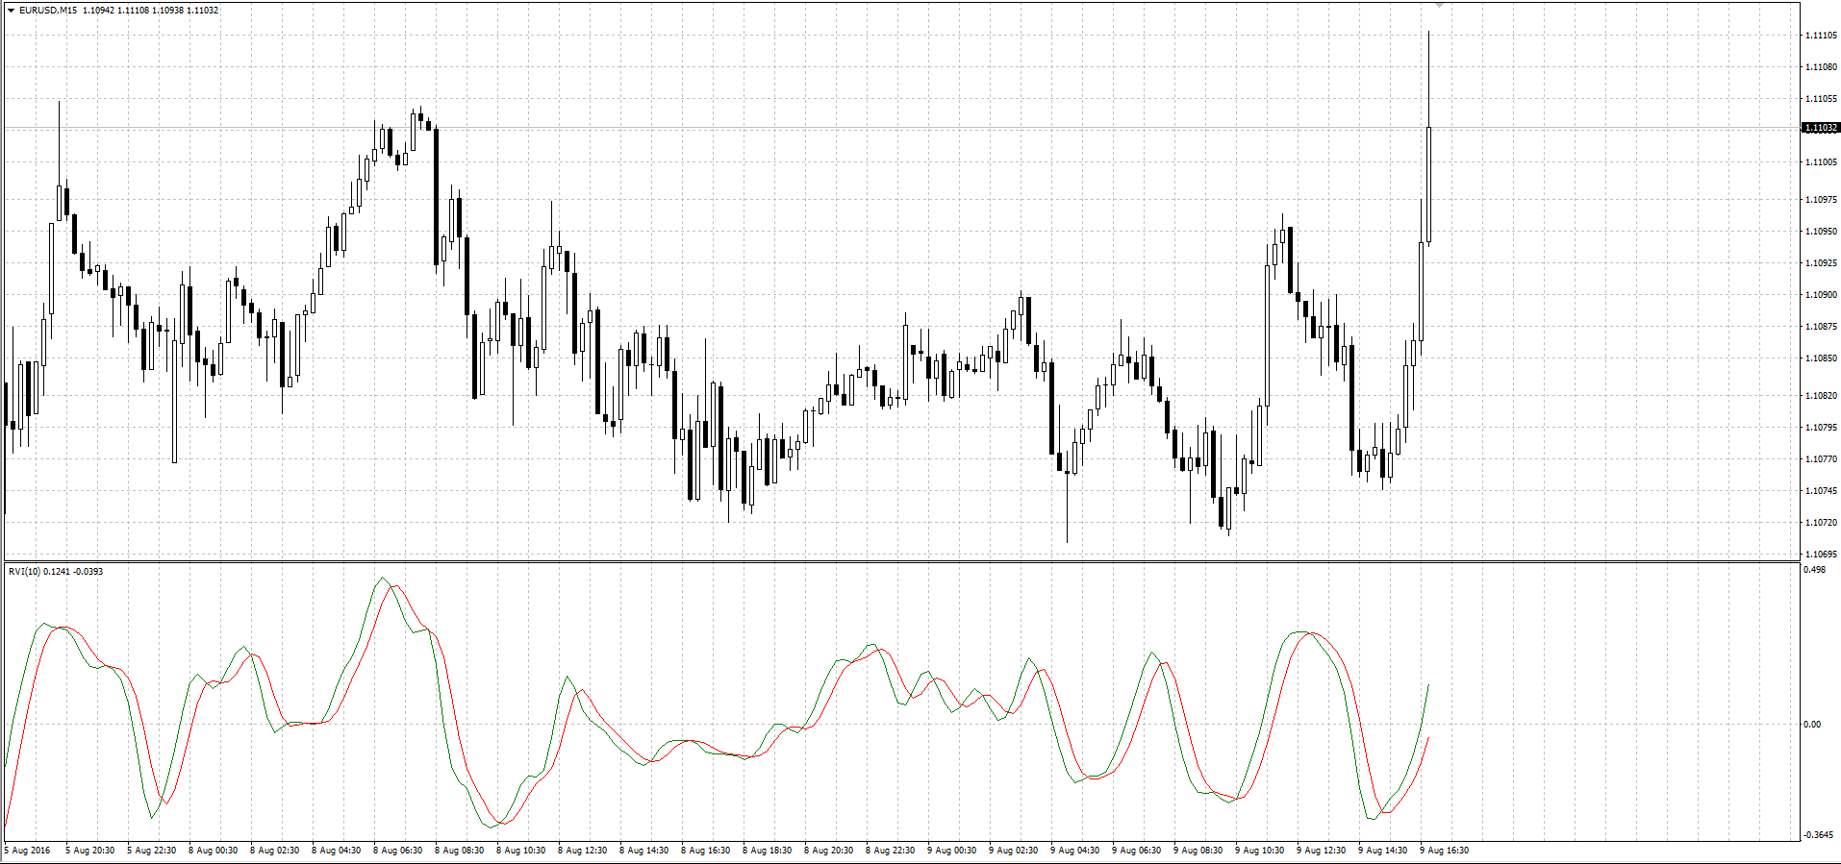Screen dimensions: 1841x864
Task: Click the 8 Aug 00:30 time label
Action: click(x=214, y=851)
